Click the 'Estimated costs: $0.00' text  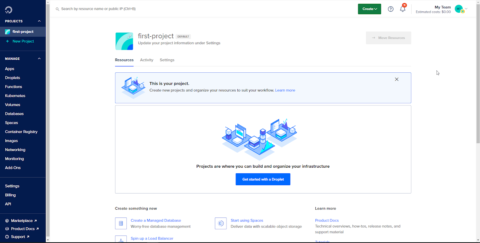pos(433,12)
